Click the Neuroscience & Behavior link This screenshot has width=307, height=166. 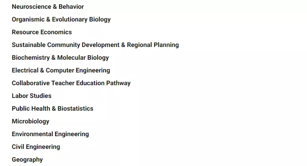tap(48, 7)
